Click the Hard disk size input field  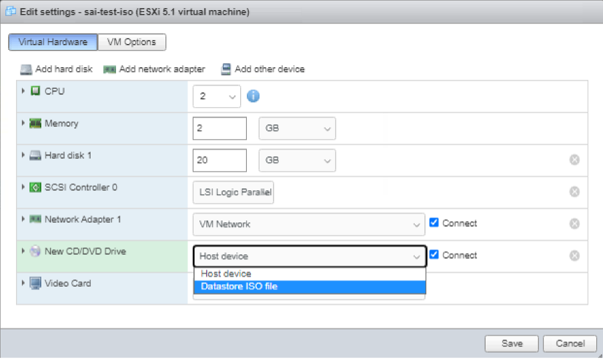coord(219,160)
